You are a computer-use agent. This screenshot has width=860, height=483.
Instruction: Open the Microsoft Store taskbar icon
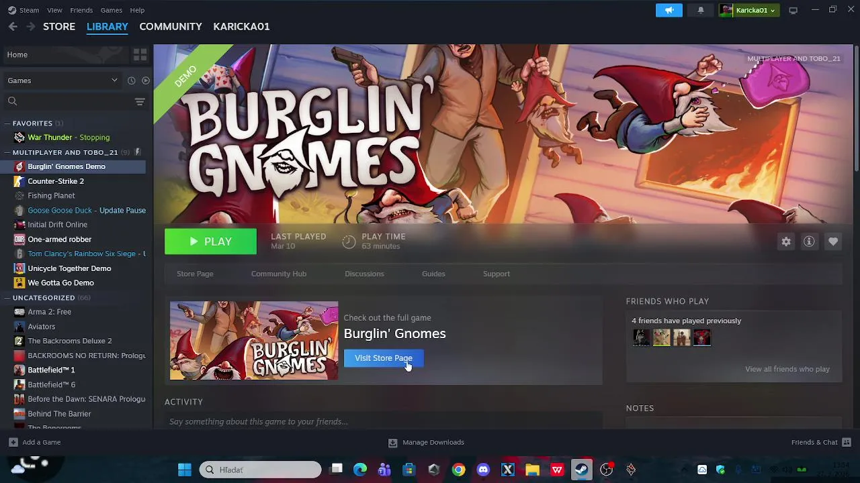click(x=408, y=470)
